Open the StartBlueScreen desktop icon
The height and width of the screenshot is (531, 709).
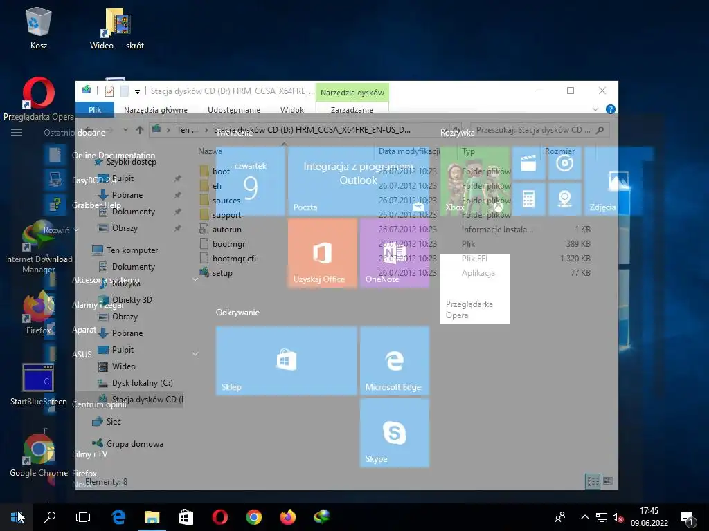(39, 384)
